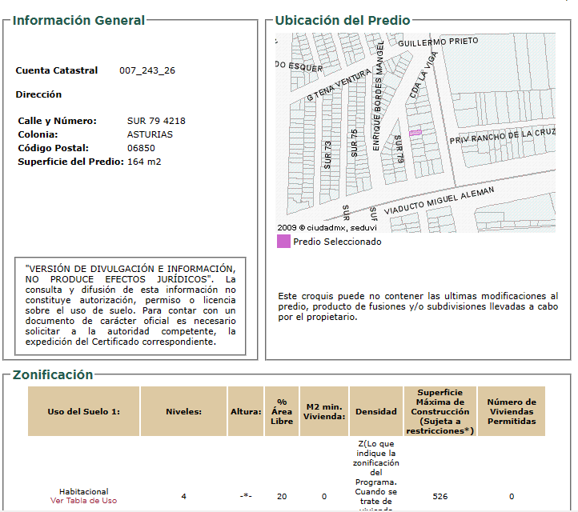
Task: Click the Área Libre value 20
Action: (x=282, y=497)
